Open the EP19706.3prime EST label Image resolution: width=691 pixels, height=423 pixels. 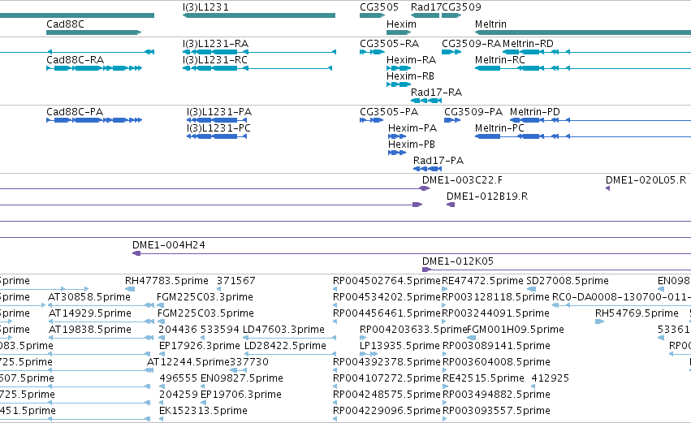pyautogui.click(x=240, y=395)
